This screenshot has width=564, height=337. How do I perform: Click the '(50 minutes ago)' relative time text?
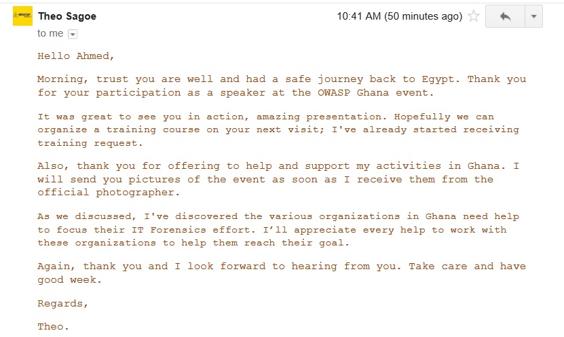click(x=424, y=16)
